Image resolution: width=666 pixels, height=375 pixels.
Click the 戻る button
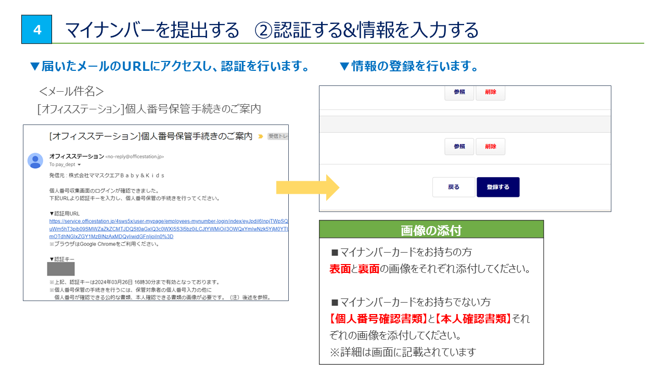click(454, 187)
